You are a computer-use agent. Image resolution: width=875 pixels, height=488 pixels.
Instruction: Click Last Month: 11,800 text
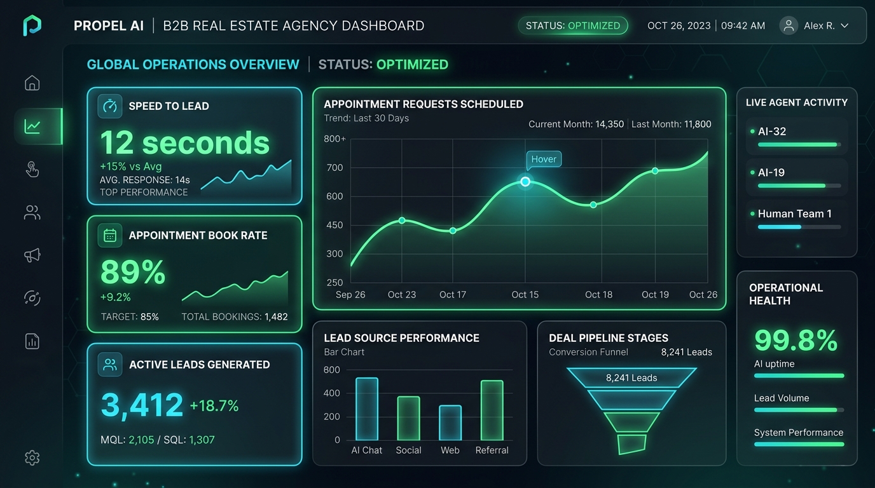(x=672, y=124)
